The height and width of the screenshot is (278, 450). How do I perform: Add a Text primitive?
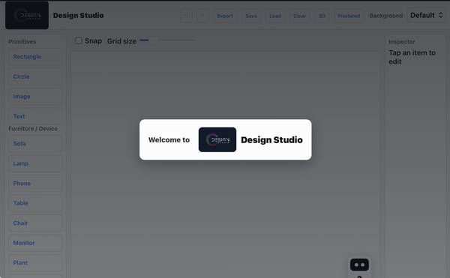[35, 116]
